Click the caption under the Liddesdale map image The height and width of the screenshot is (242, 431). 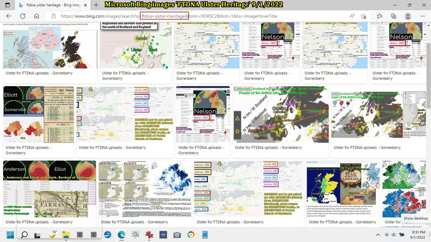[x=268, y=148]
